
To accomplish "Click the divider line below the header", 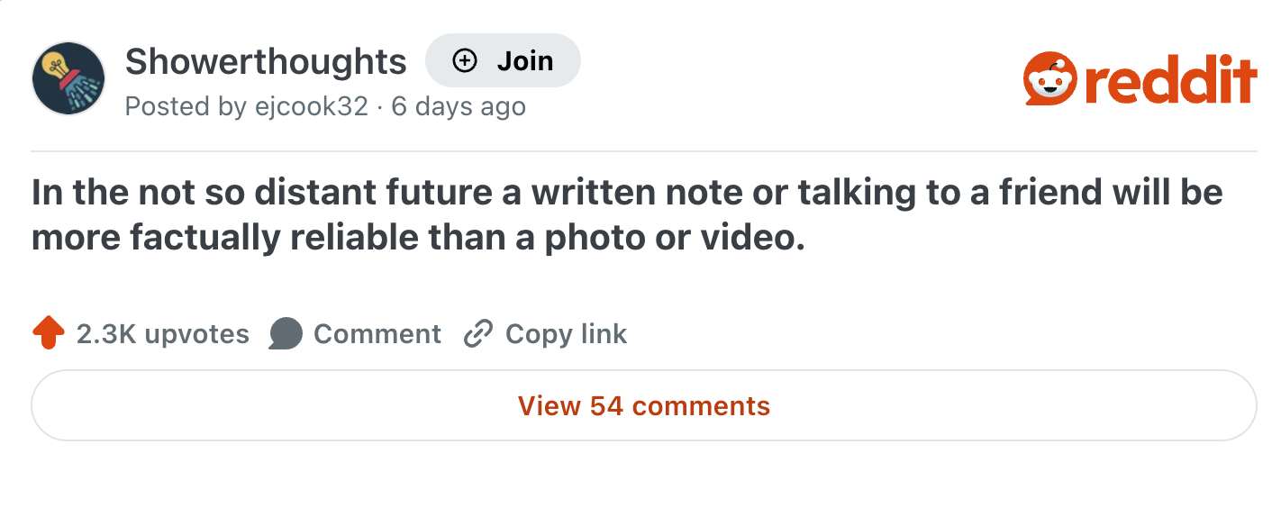I will (643, 150).
